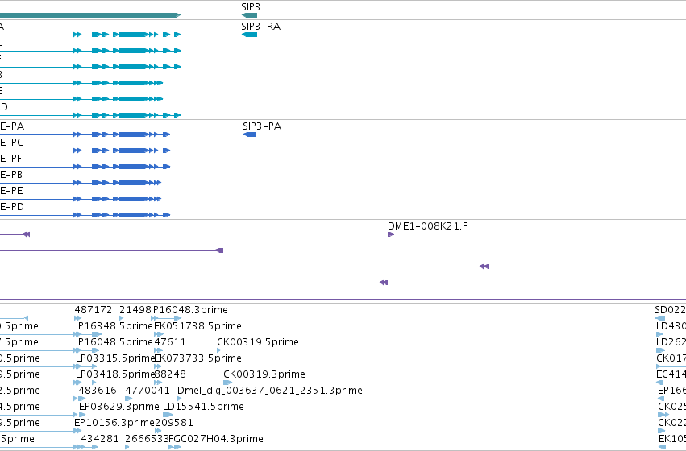686x451 pixels.
Task: Click the E-PE protein label
Action: (x=11, y=191)
